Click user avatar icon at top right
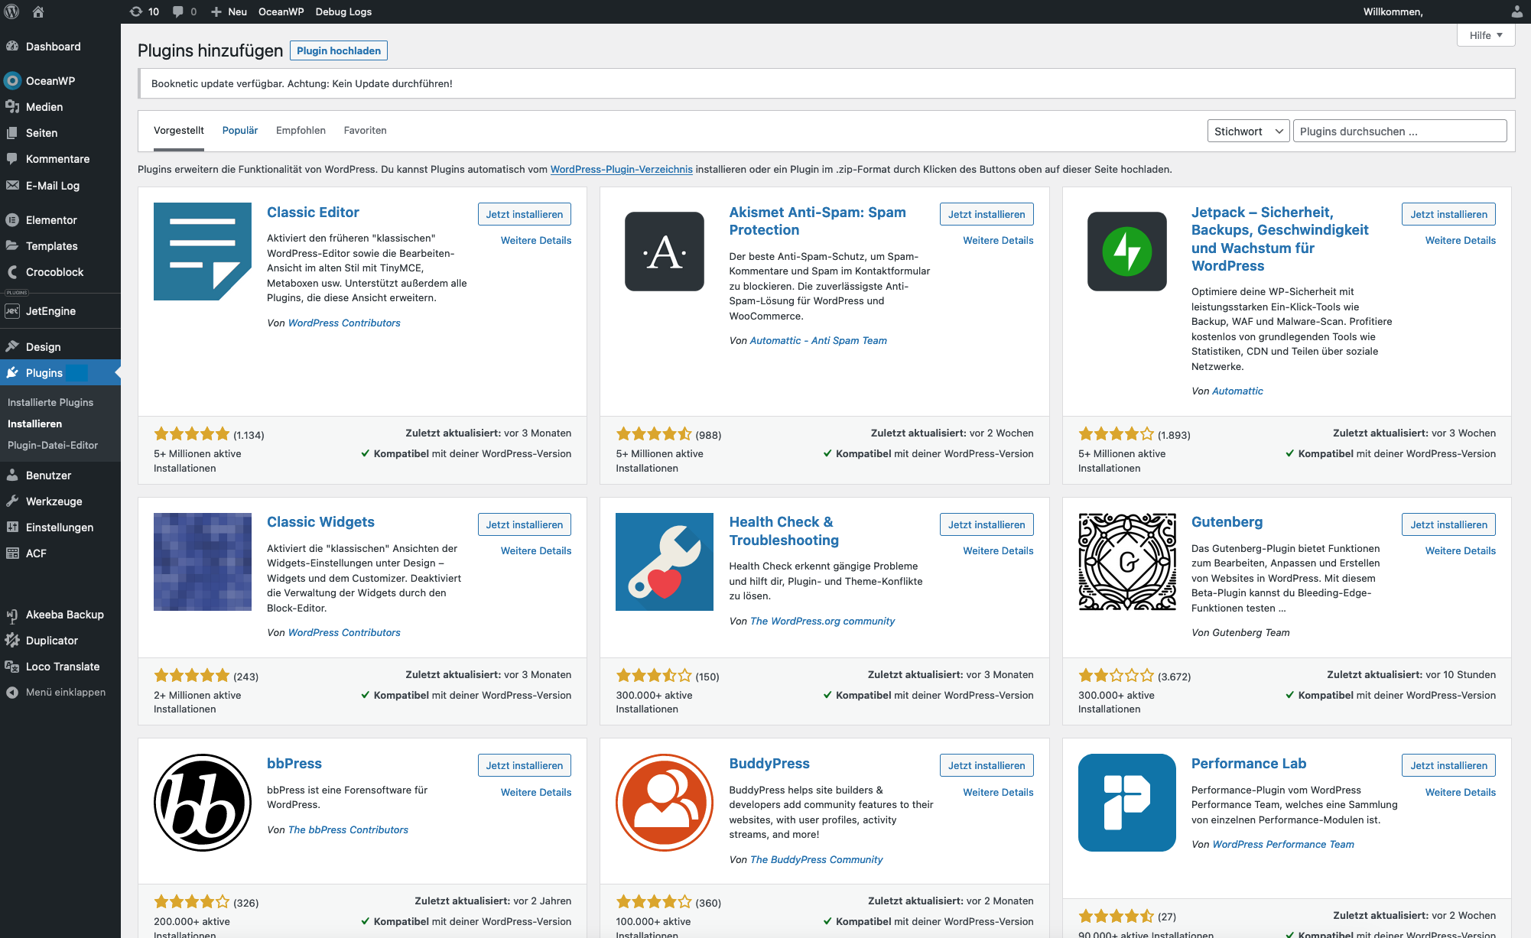The width and height of the screenshot is (1531, 938). tap(1516, 11)
